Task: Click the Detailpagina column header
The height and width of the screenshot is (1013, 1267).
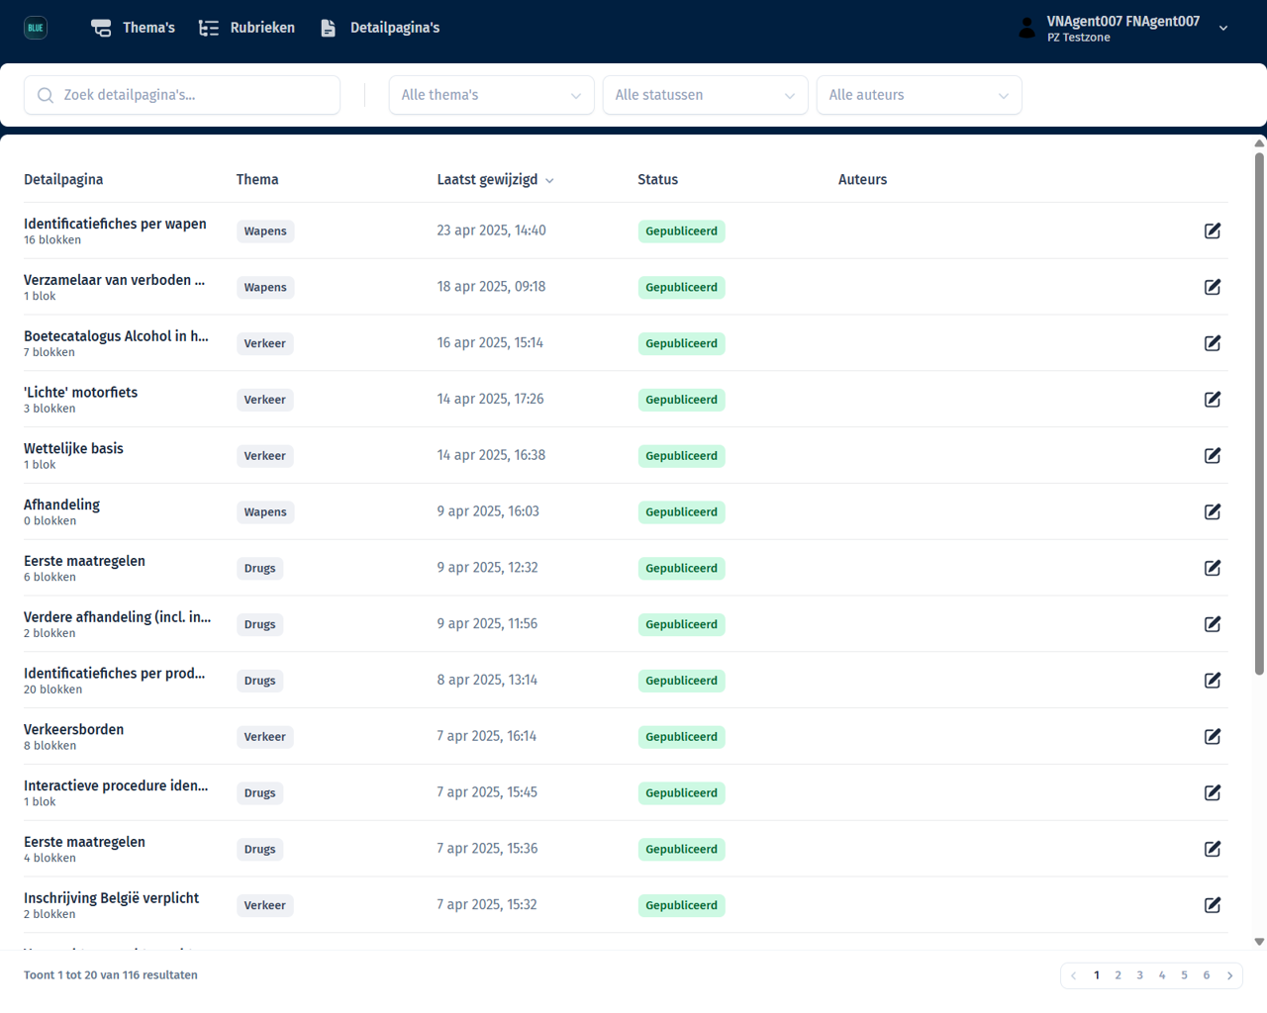Action: (63, 179)
